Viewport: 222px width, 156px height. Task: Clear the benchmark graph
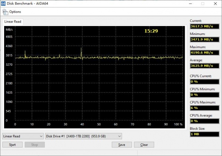coord(144,145)
